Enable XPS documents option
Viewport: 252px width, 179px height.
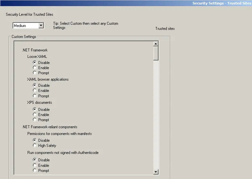(x=35, y=114)
